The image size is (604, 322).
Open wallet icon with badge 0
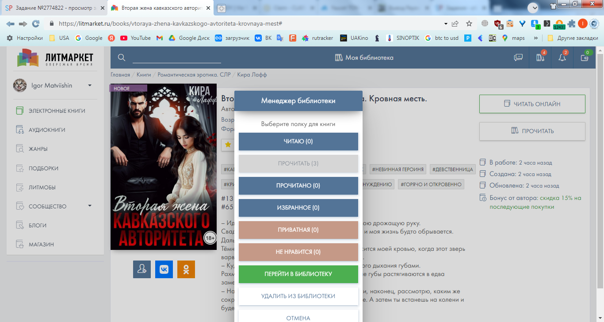585,57
